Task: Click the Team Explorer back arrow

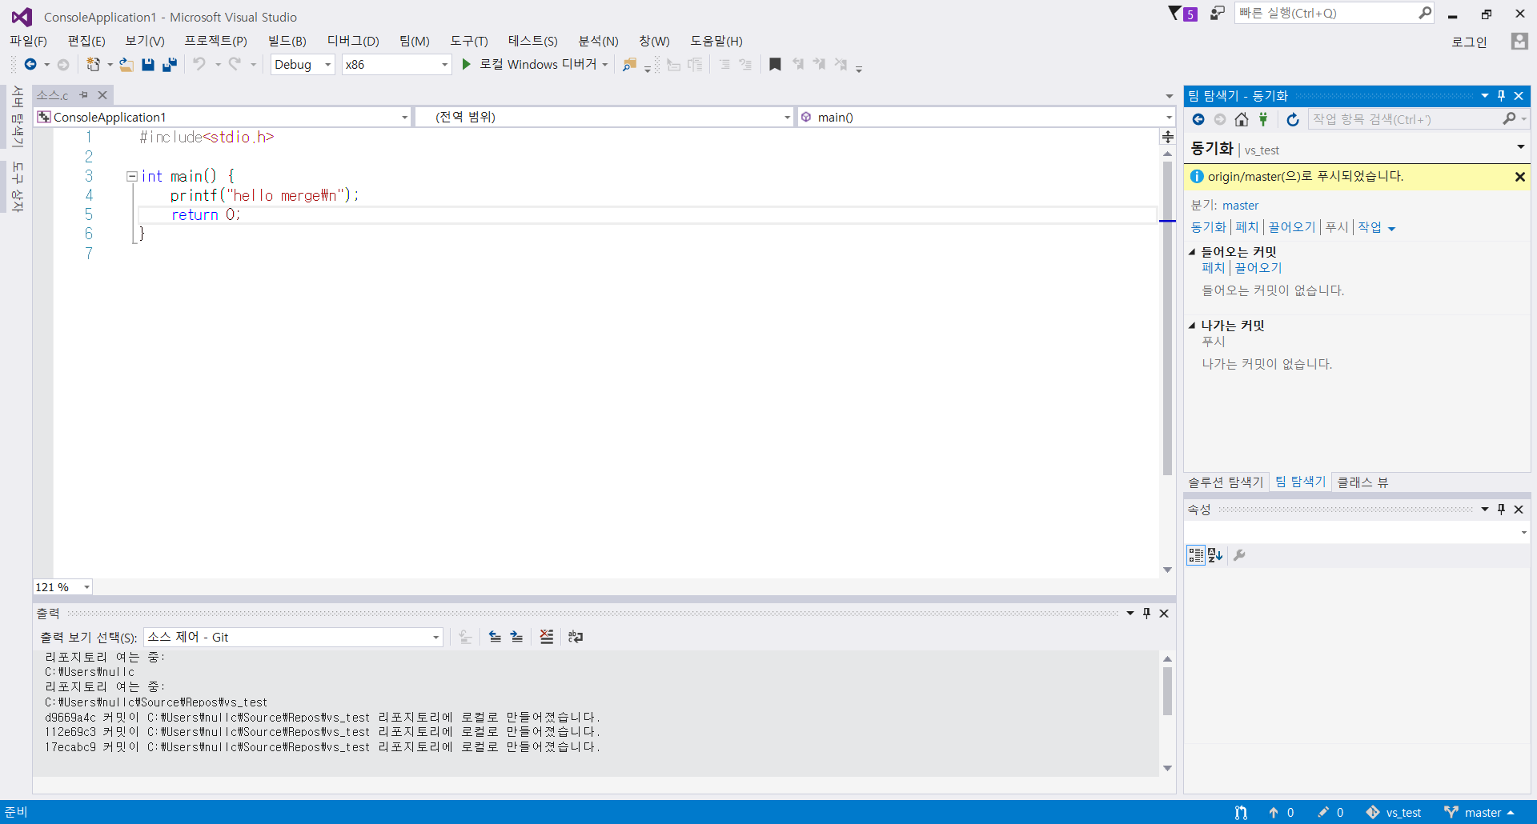Action: click(1198, 119)
